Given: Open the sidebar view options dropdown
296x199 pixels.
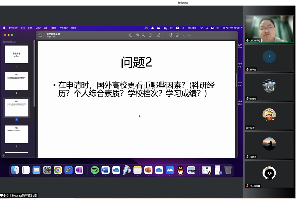Looking at the screenshot, I should point(41,35).
